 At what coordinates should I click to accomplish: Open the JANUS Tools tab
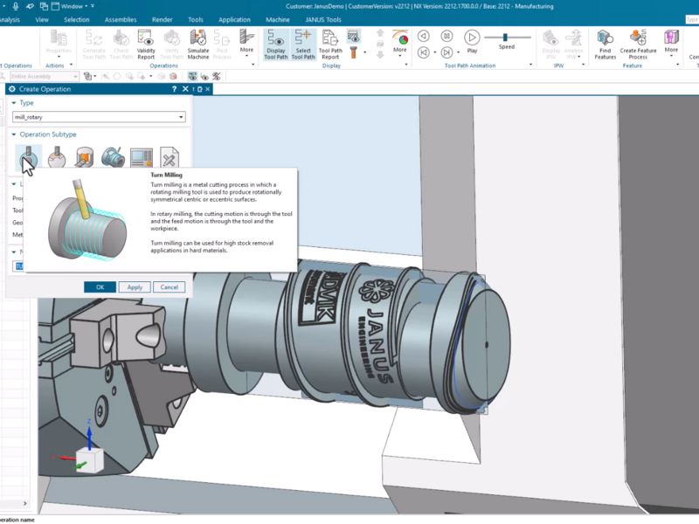pyautogui.click(x=323, y=19)
